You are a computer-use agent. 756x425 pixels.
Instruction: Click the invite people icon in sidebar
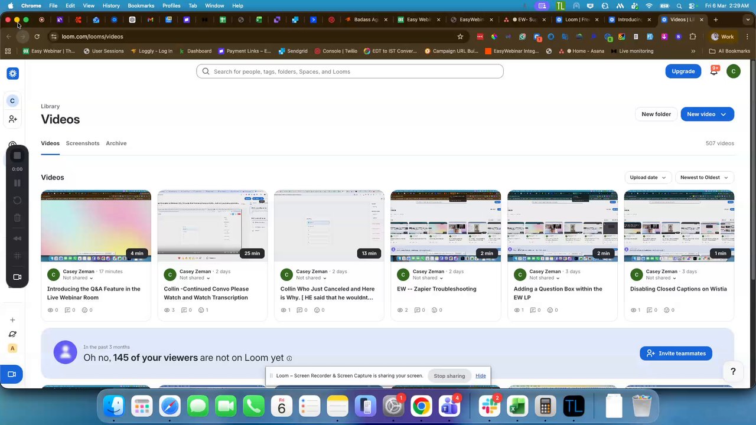point(12,119)
